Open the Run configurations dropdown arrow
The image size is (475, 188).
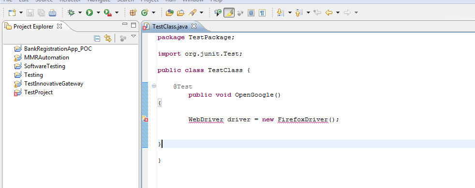(98, 13)
